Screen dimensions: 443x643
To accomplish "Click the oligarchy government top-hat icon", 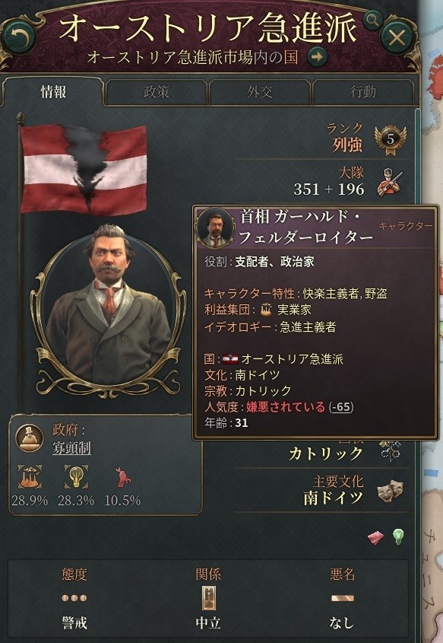I will click(x=30, y=438).
